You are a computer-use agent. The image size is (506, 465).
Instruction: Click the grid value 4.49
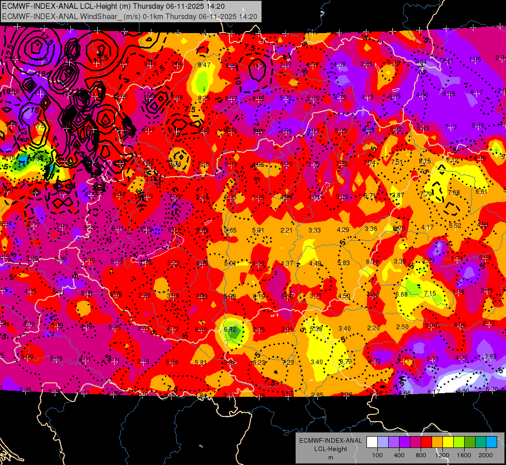[315, 263]
